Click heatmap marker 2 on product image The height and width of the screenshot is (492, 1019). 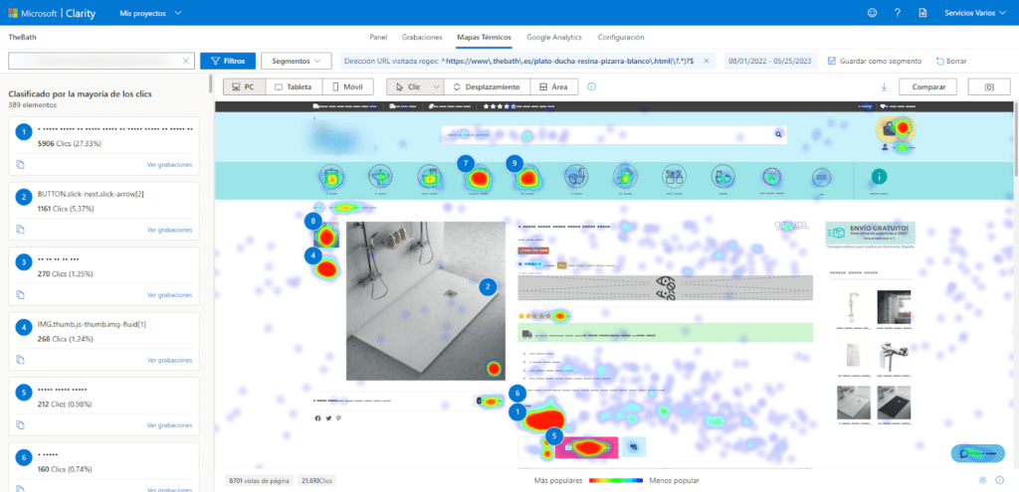[x=488, y=285]
